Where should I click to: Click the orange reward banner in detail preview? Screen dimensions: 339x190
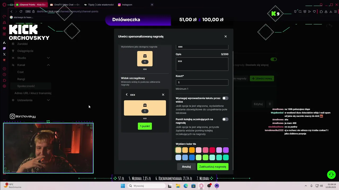pyautogui.click(x=145, y=108)
